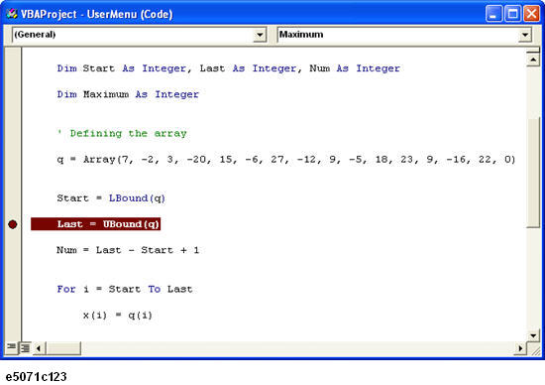Click the vertical scrollbar down arrow
The image size is (545, 385).
(533, 336)
